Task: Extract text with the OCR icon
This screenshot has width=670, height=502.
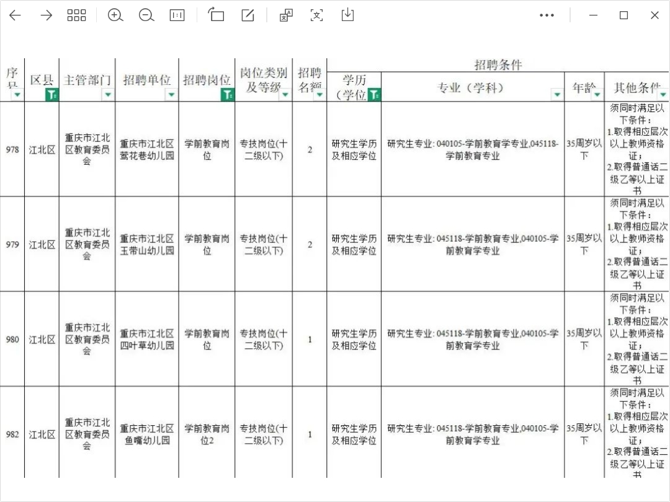Action: point(316,15)
